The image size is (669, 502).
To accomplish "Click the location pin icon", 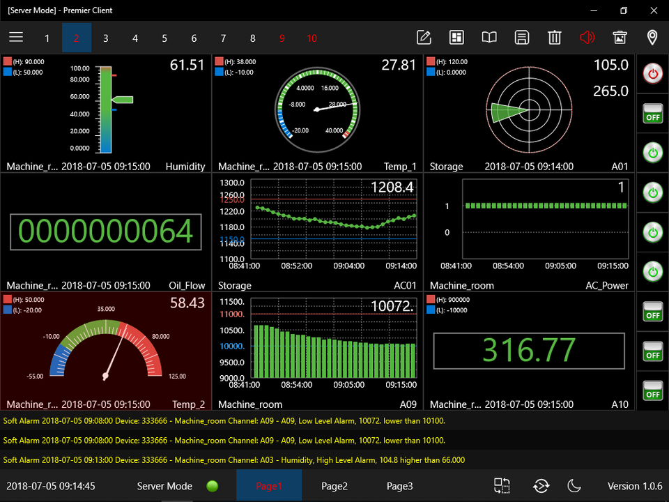I will click(652, 38).
